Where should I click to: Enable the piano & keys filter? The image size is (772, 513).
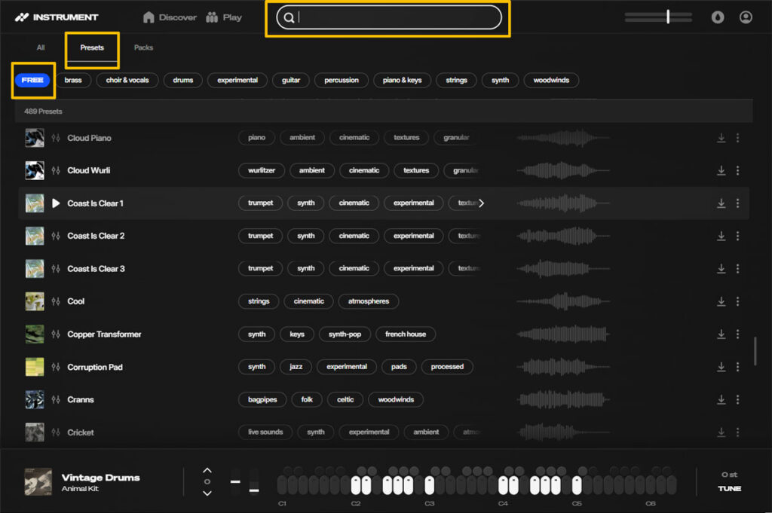tap(402, 81)
